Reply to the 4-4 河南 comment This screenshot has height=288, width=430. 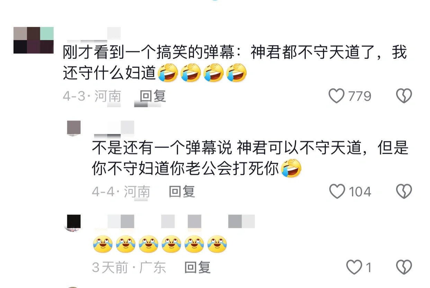(182, 191)
